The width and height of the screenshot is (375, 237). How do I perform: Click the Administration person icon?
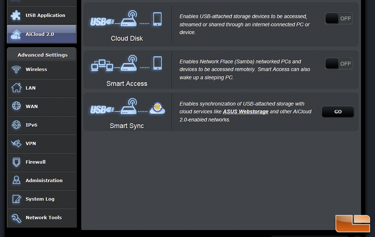(x=16, y=180)
